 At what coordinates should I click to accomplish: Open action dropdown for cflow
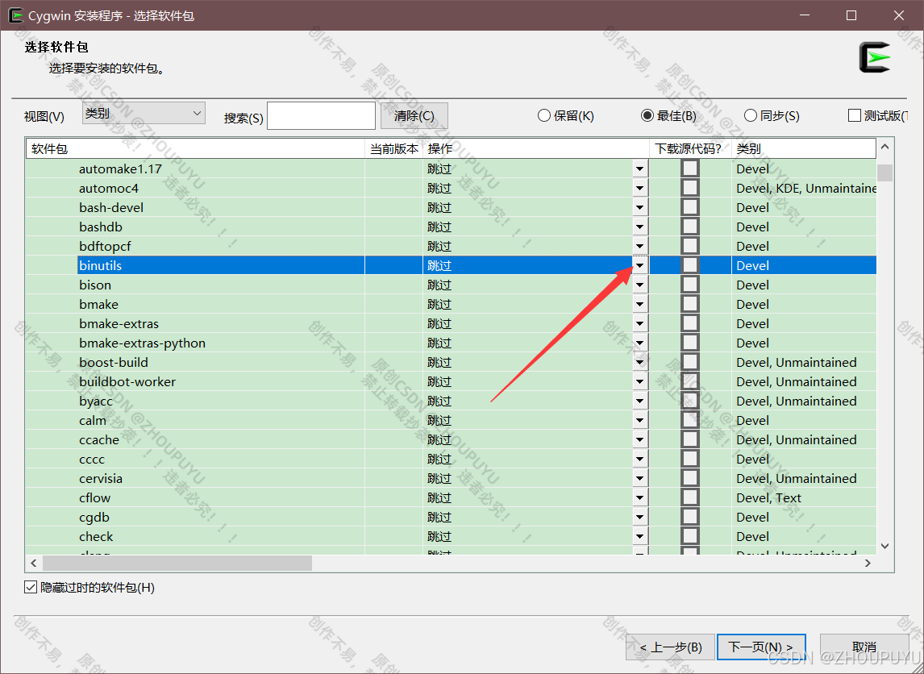pyautogui.click(x=640, y=498)
